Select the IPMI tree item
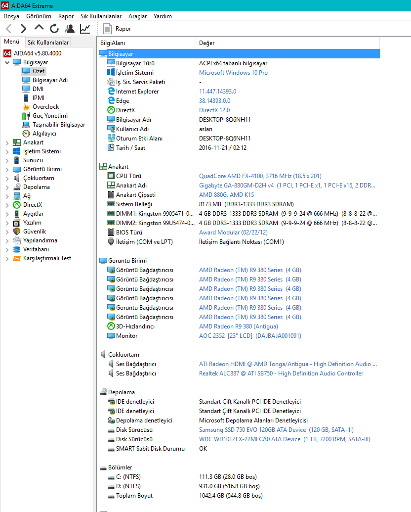411x512 pixels. pos(39,97)
